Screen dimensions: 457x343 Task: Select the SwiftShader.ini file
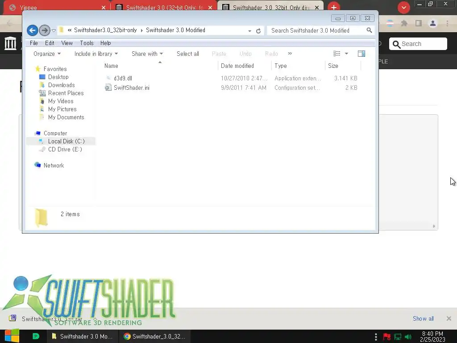(x=132, y=88)
